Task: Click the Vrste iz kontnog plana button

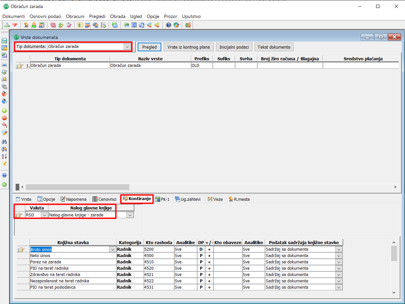Action: (189, 47)
